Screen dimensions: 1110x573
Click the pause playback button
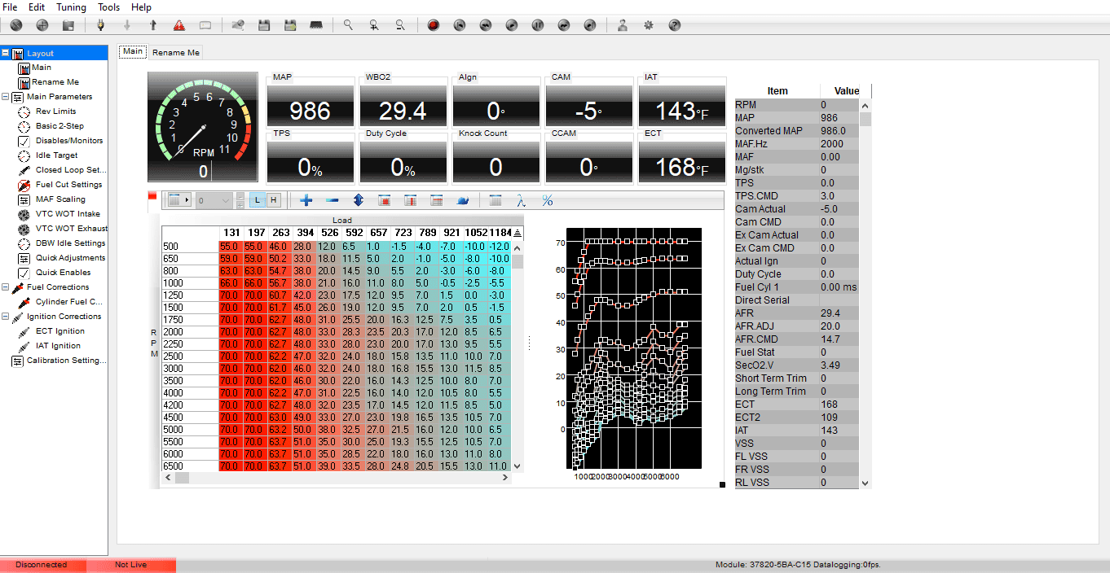pos(537,25)
